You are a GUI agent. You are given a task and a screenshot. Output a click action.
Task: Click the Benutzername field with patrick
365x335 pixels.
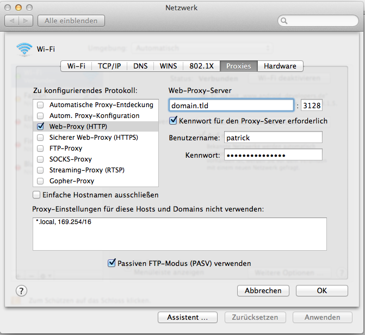pyautogui.click(x=273, y=138)
